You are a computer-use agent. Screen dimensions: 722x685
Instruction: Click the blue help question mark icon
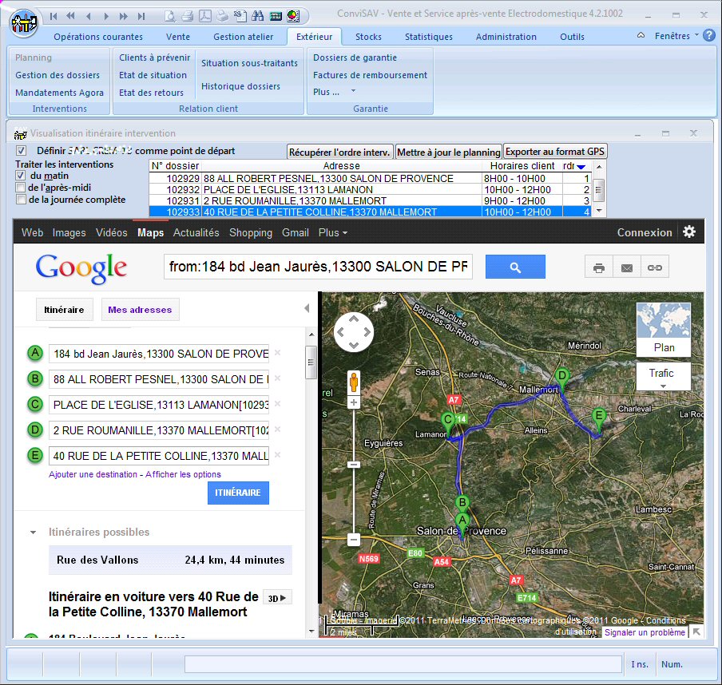click(x=709, y=35)
